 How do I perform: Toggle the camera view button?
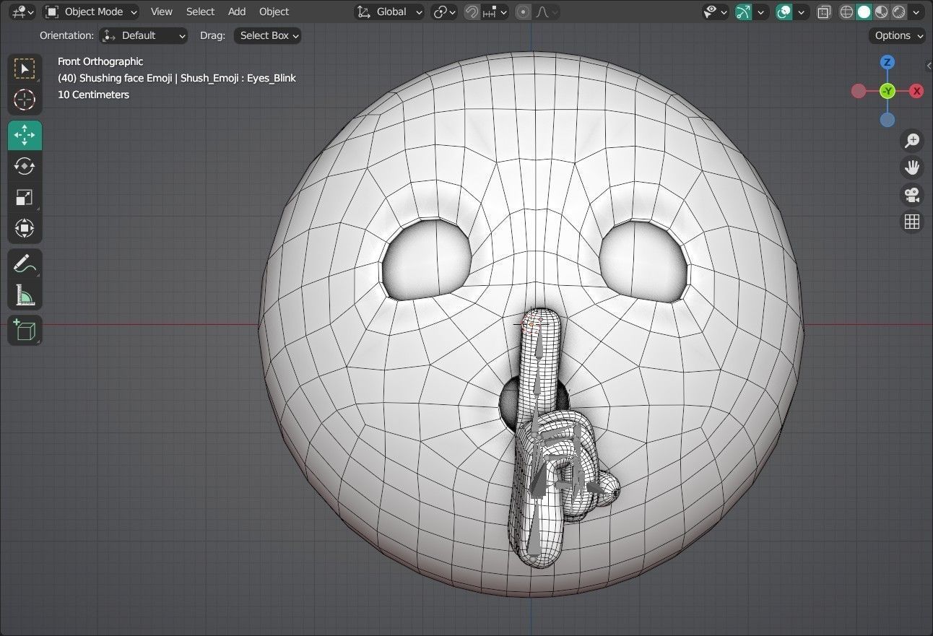[x=912, y=195]
